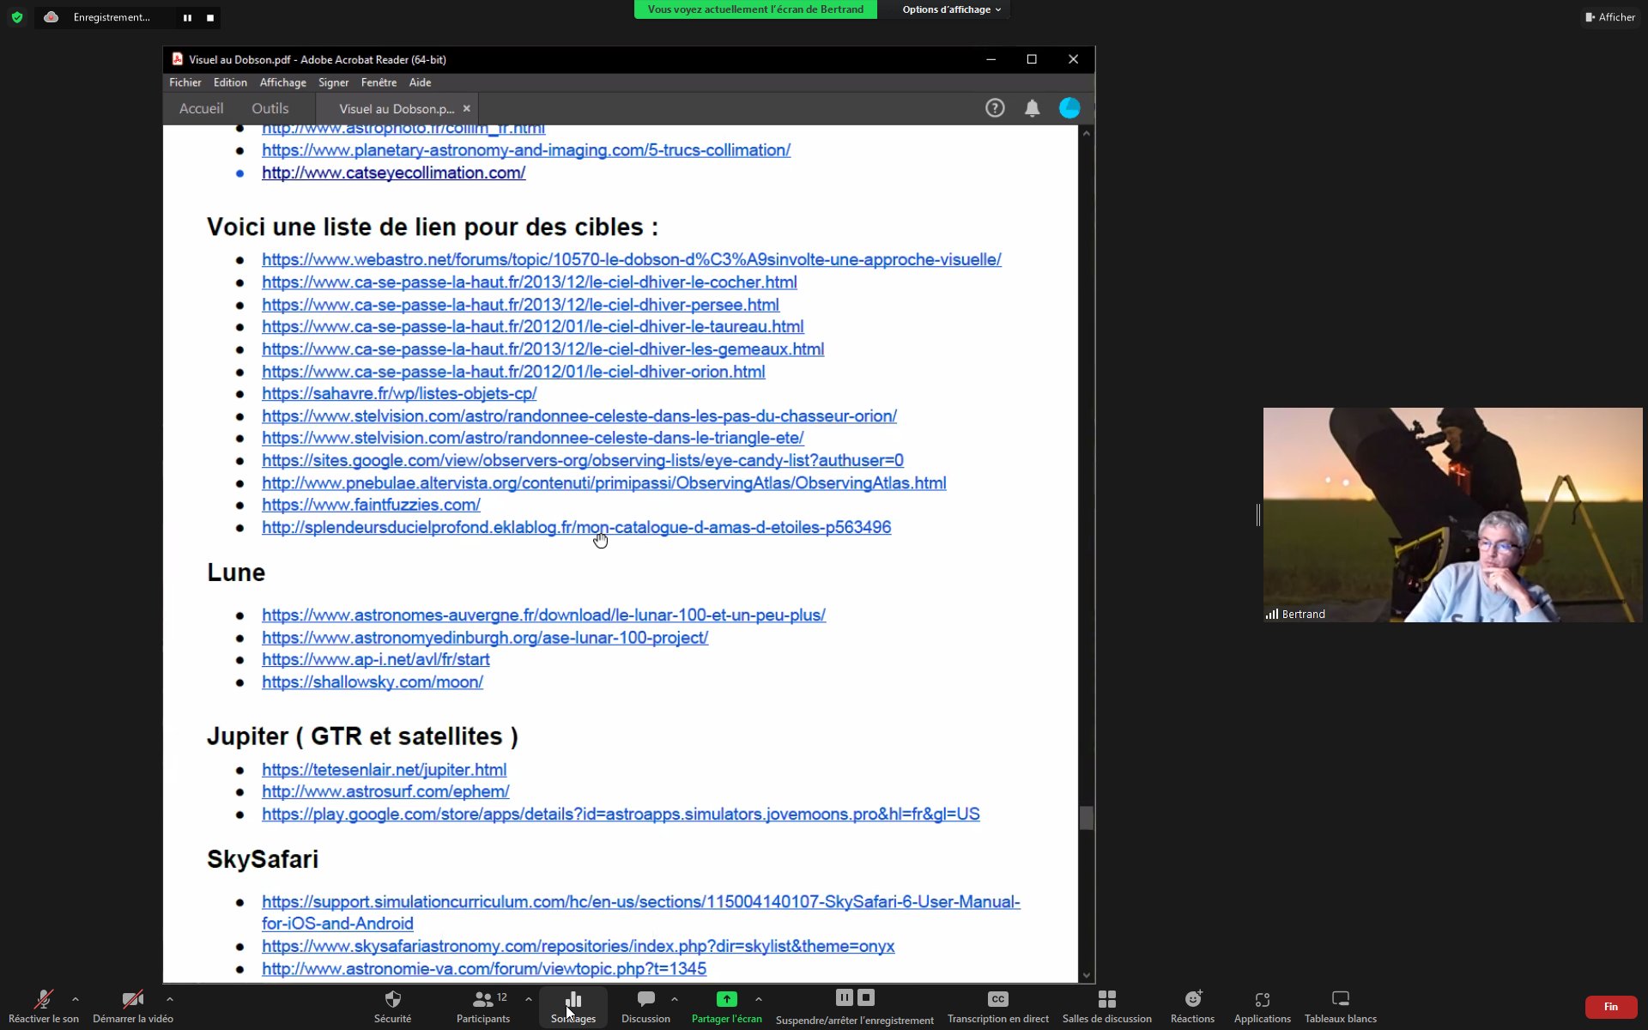
Task: Click the PDF vertical scrollbar thumb
Action: pyautogui.click(x=1087, y=818)
